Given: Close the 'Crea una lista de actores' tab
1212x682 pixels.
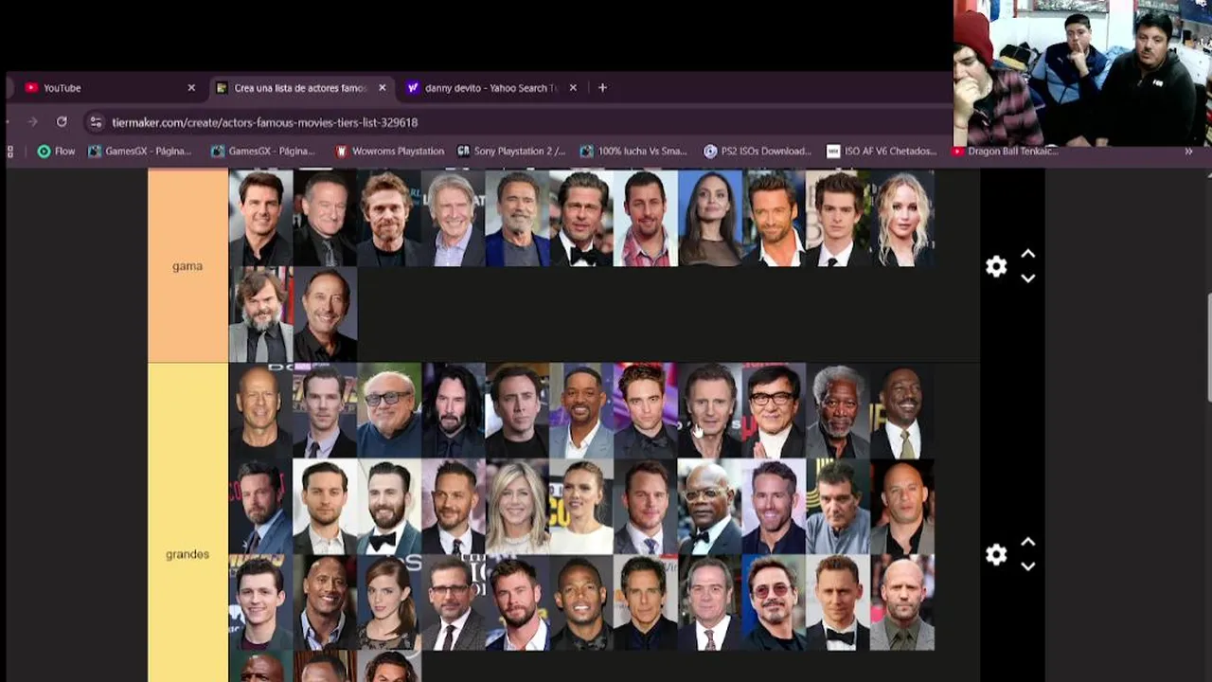Looking at the screenshot, I should coord(383,87).
